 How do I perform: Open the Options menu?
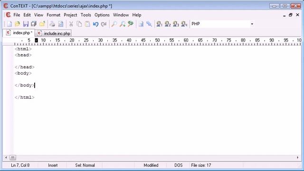point(102,15)
